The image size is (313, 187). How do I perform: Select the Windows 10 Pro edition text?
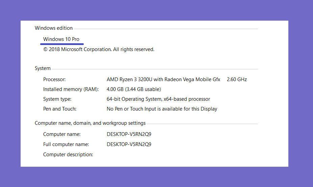[61, 39]
